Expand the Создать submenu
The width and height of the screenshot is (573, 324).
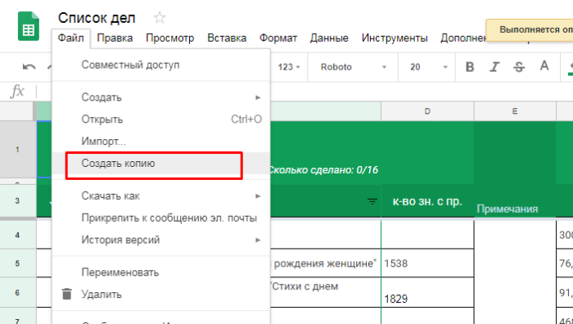161,97
